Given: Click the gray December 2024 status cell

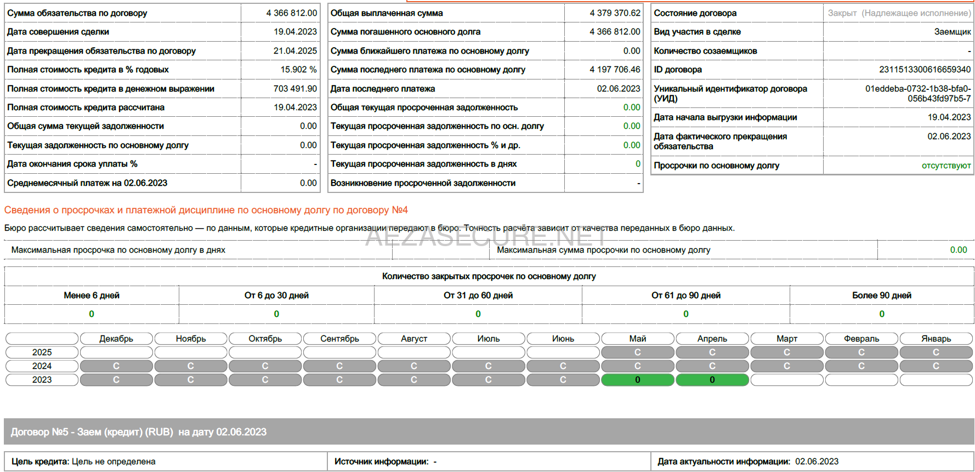Looking at the screenshot, I should click(116, 366).
